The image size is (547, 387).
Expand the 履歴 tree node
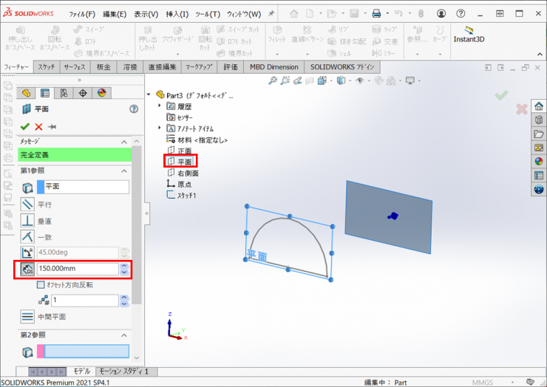coord(160,106)
